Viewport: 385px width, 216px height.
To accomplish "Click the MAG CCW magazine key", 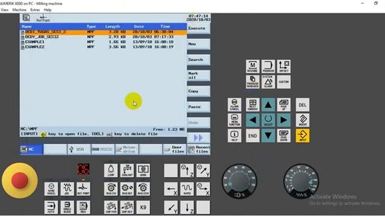I will click(143, 189).
